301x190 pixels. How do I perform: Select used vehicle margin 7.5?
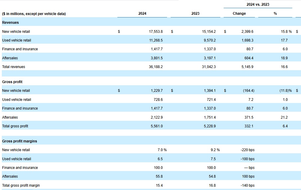click(213, 159)
